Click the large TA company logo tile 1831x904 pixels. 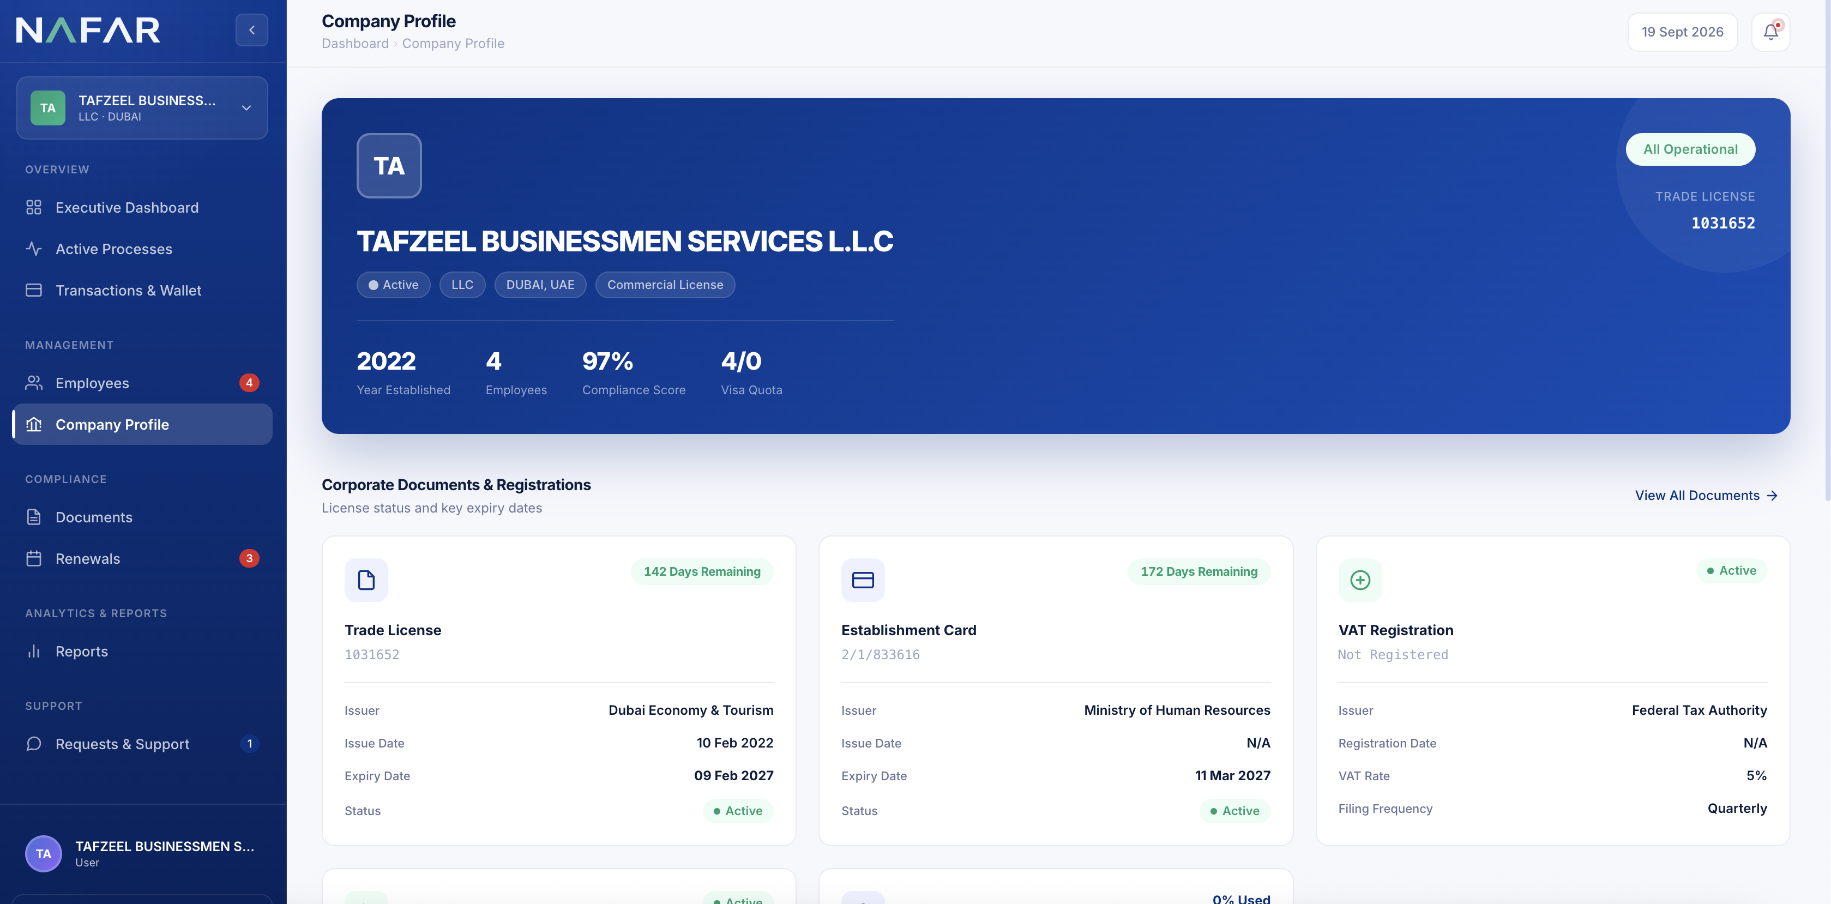pyautogui.click(x=389, y=166)
